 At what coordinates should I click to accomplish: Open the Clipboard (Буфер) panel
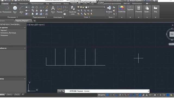click(x=147, y=9)
